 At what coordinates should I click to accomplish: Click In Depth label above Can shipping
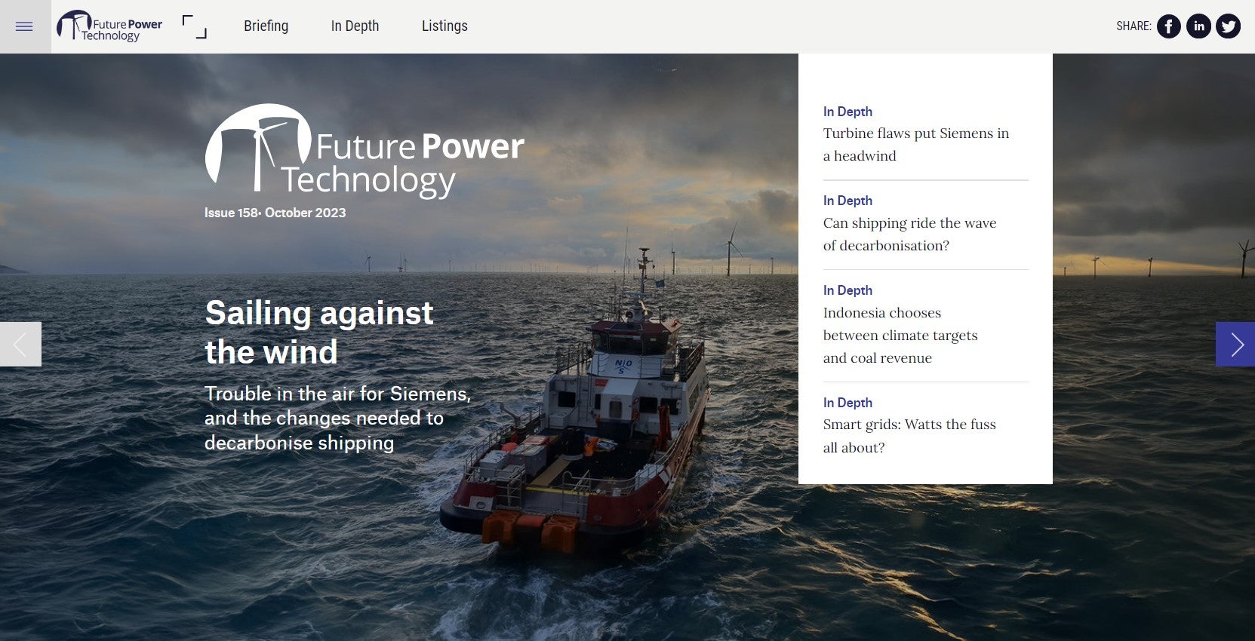point(847,201)
